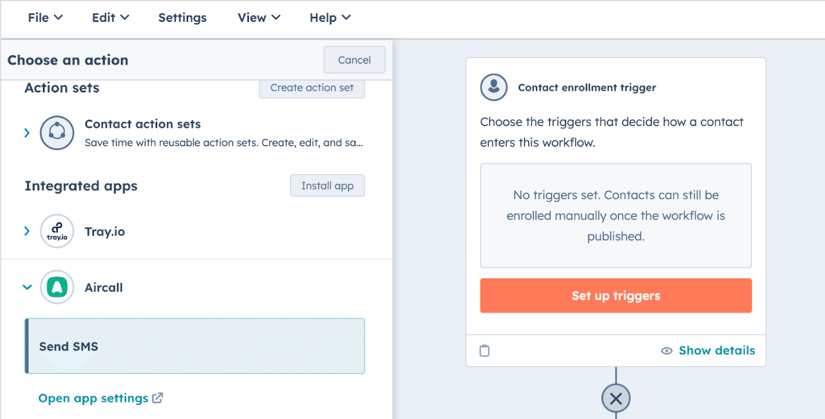Open the View dropdown menu
This screenshot has height=419, width=825.
click(259, 18)
